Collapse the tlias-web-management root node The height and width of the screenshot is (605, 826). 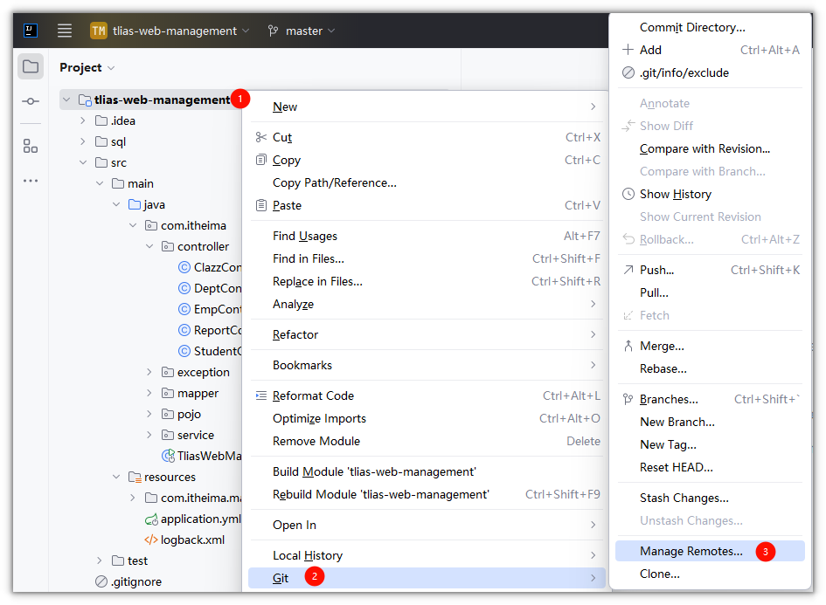coord(66,100)
